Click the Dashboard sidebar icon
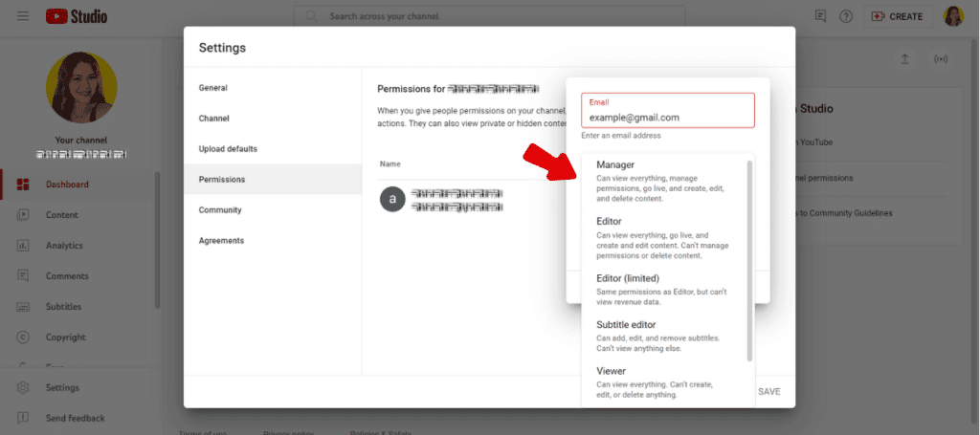The image size is (980, 435). coord(24,185)
